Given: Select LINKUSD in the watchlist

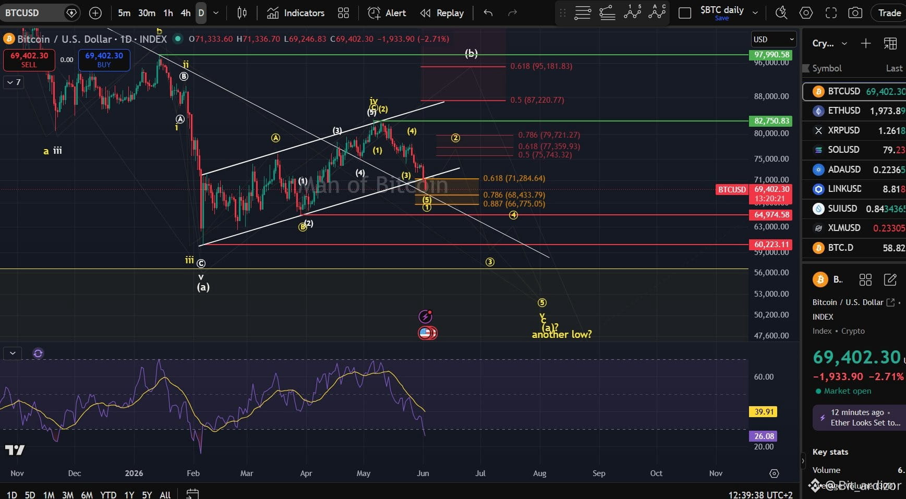Looking at the screenshot, I should click(x=854, y=189).
